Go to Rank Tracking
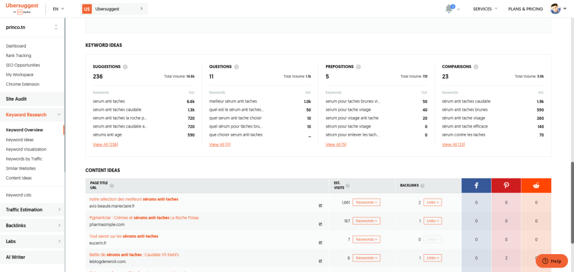 [18, 55]
